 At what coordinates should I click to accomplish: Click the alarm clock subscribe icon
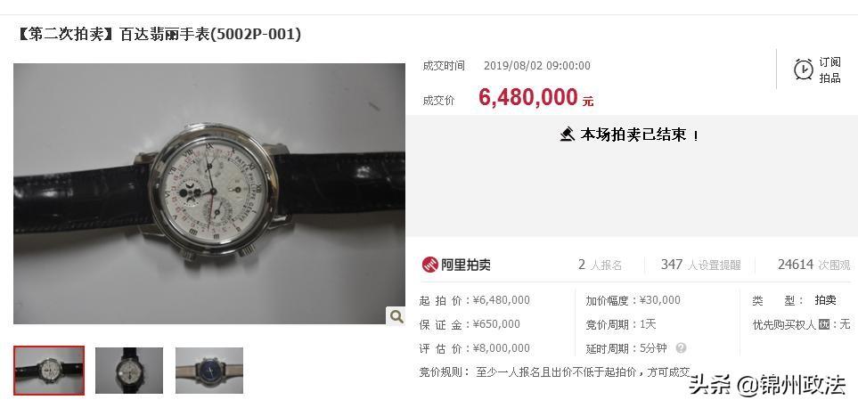[x=804, y=69]
